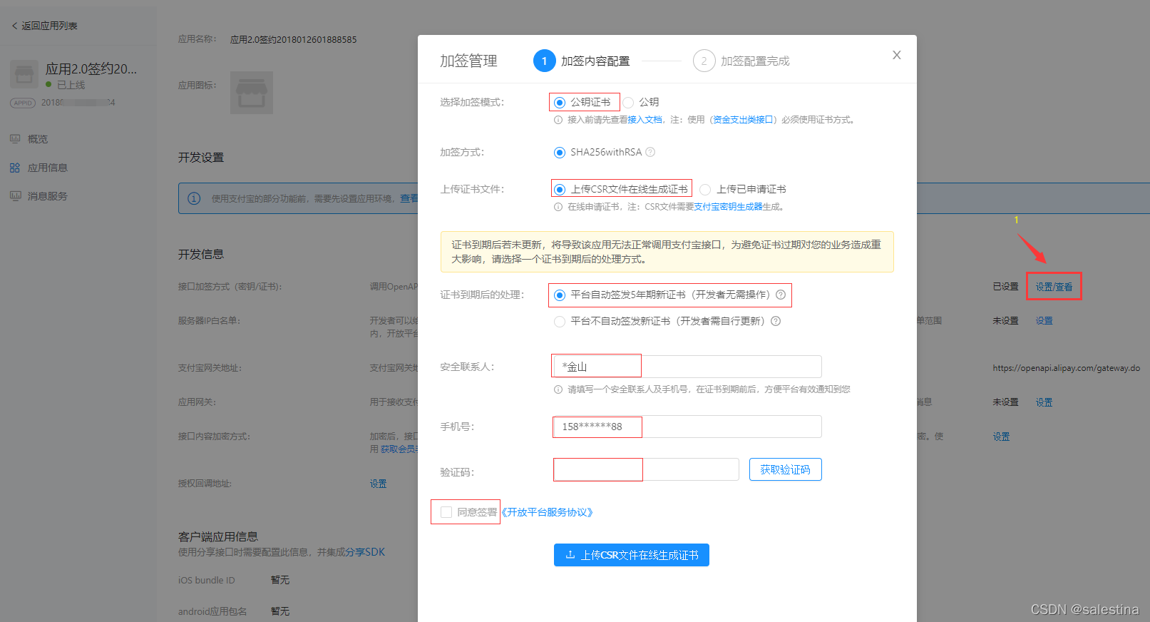This screenshot has height=622, width=1150.
Task: Click the step 1 circle icon
Action: tap(545, 61)
